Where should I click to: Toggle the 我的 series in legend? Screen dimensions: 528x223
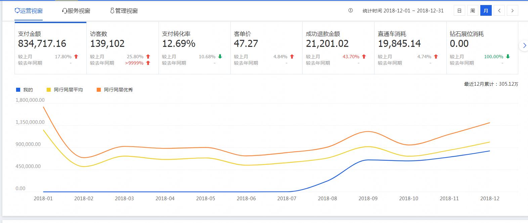(25, 90)
